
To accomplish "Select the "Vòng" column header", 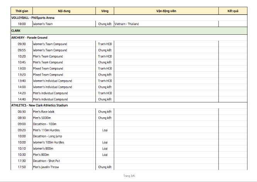I will (x=105, y=11).
